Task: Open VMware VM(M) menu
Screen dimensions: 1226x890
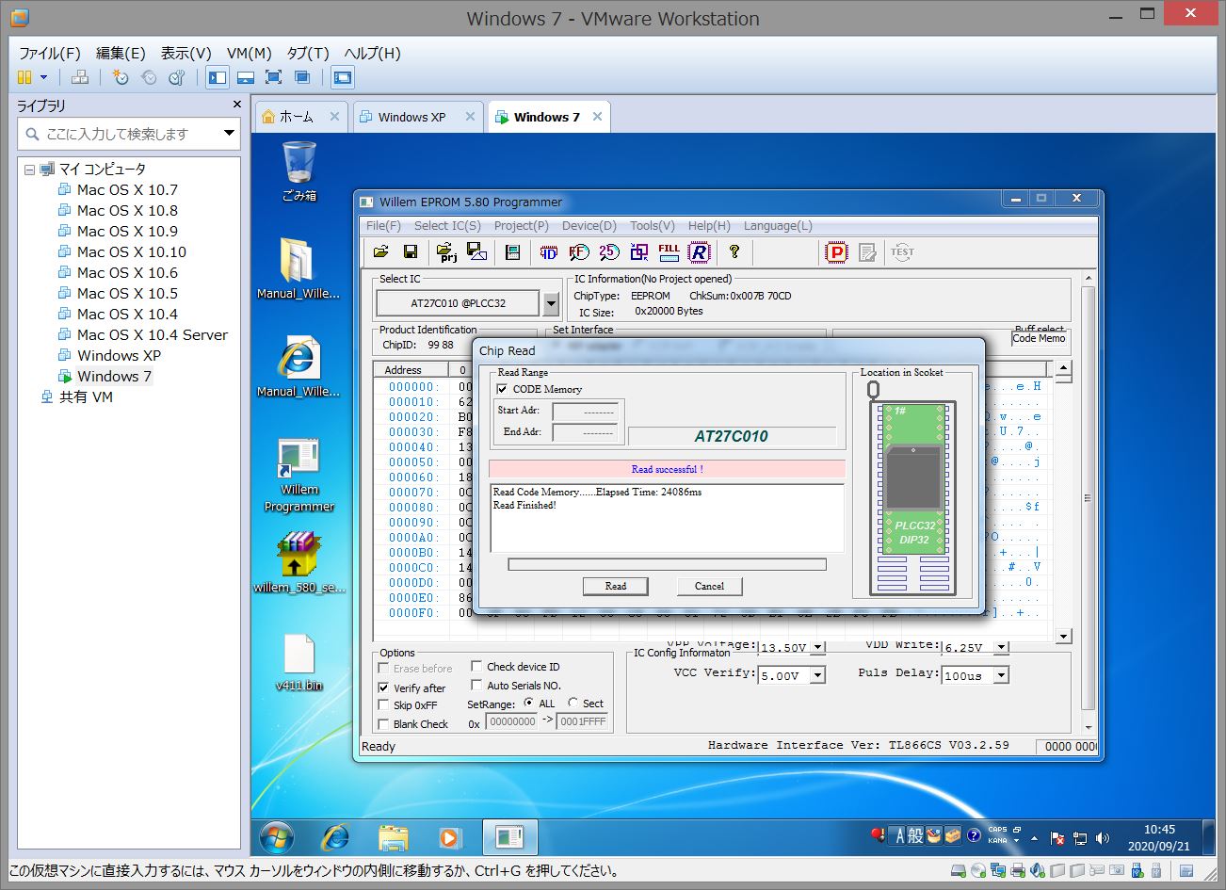Action: (250, 53)
